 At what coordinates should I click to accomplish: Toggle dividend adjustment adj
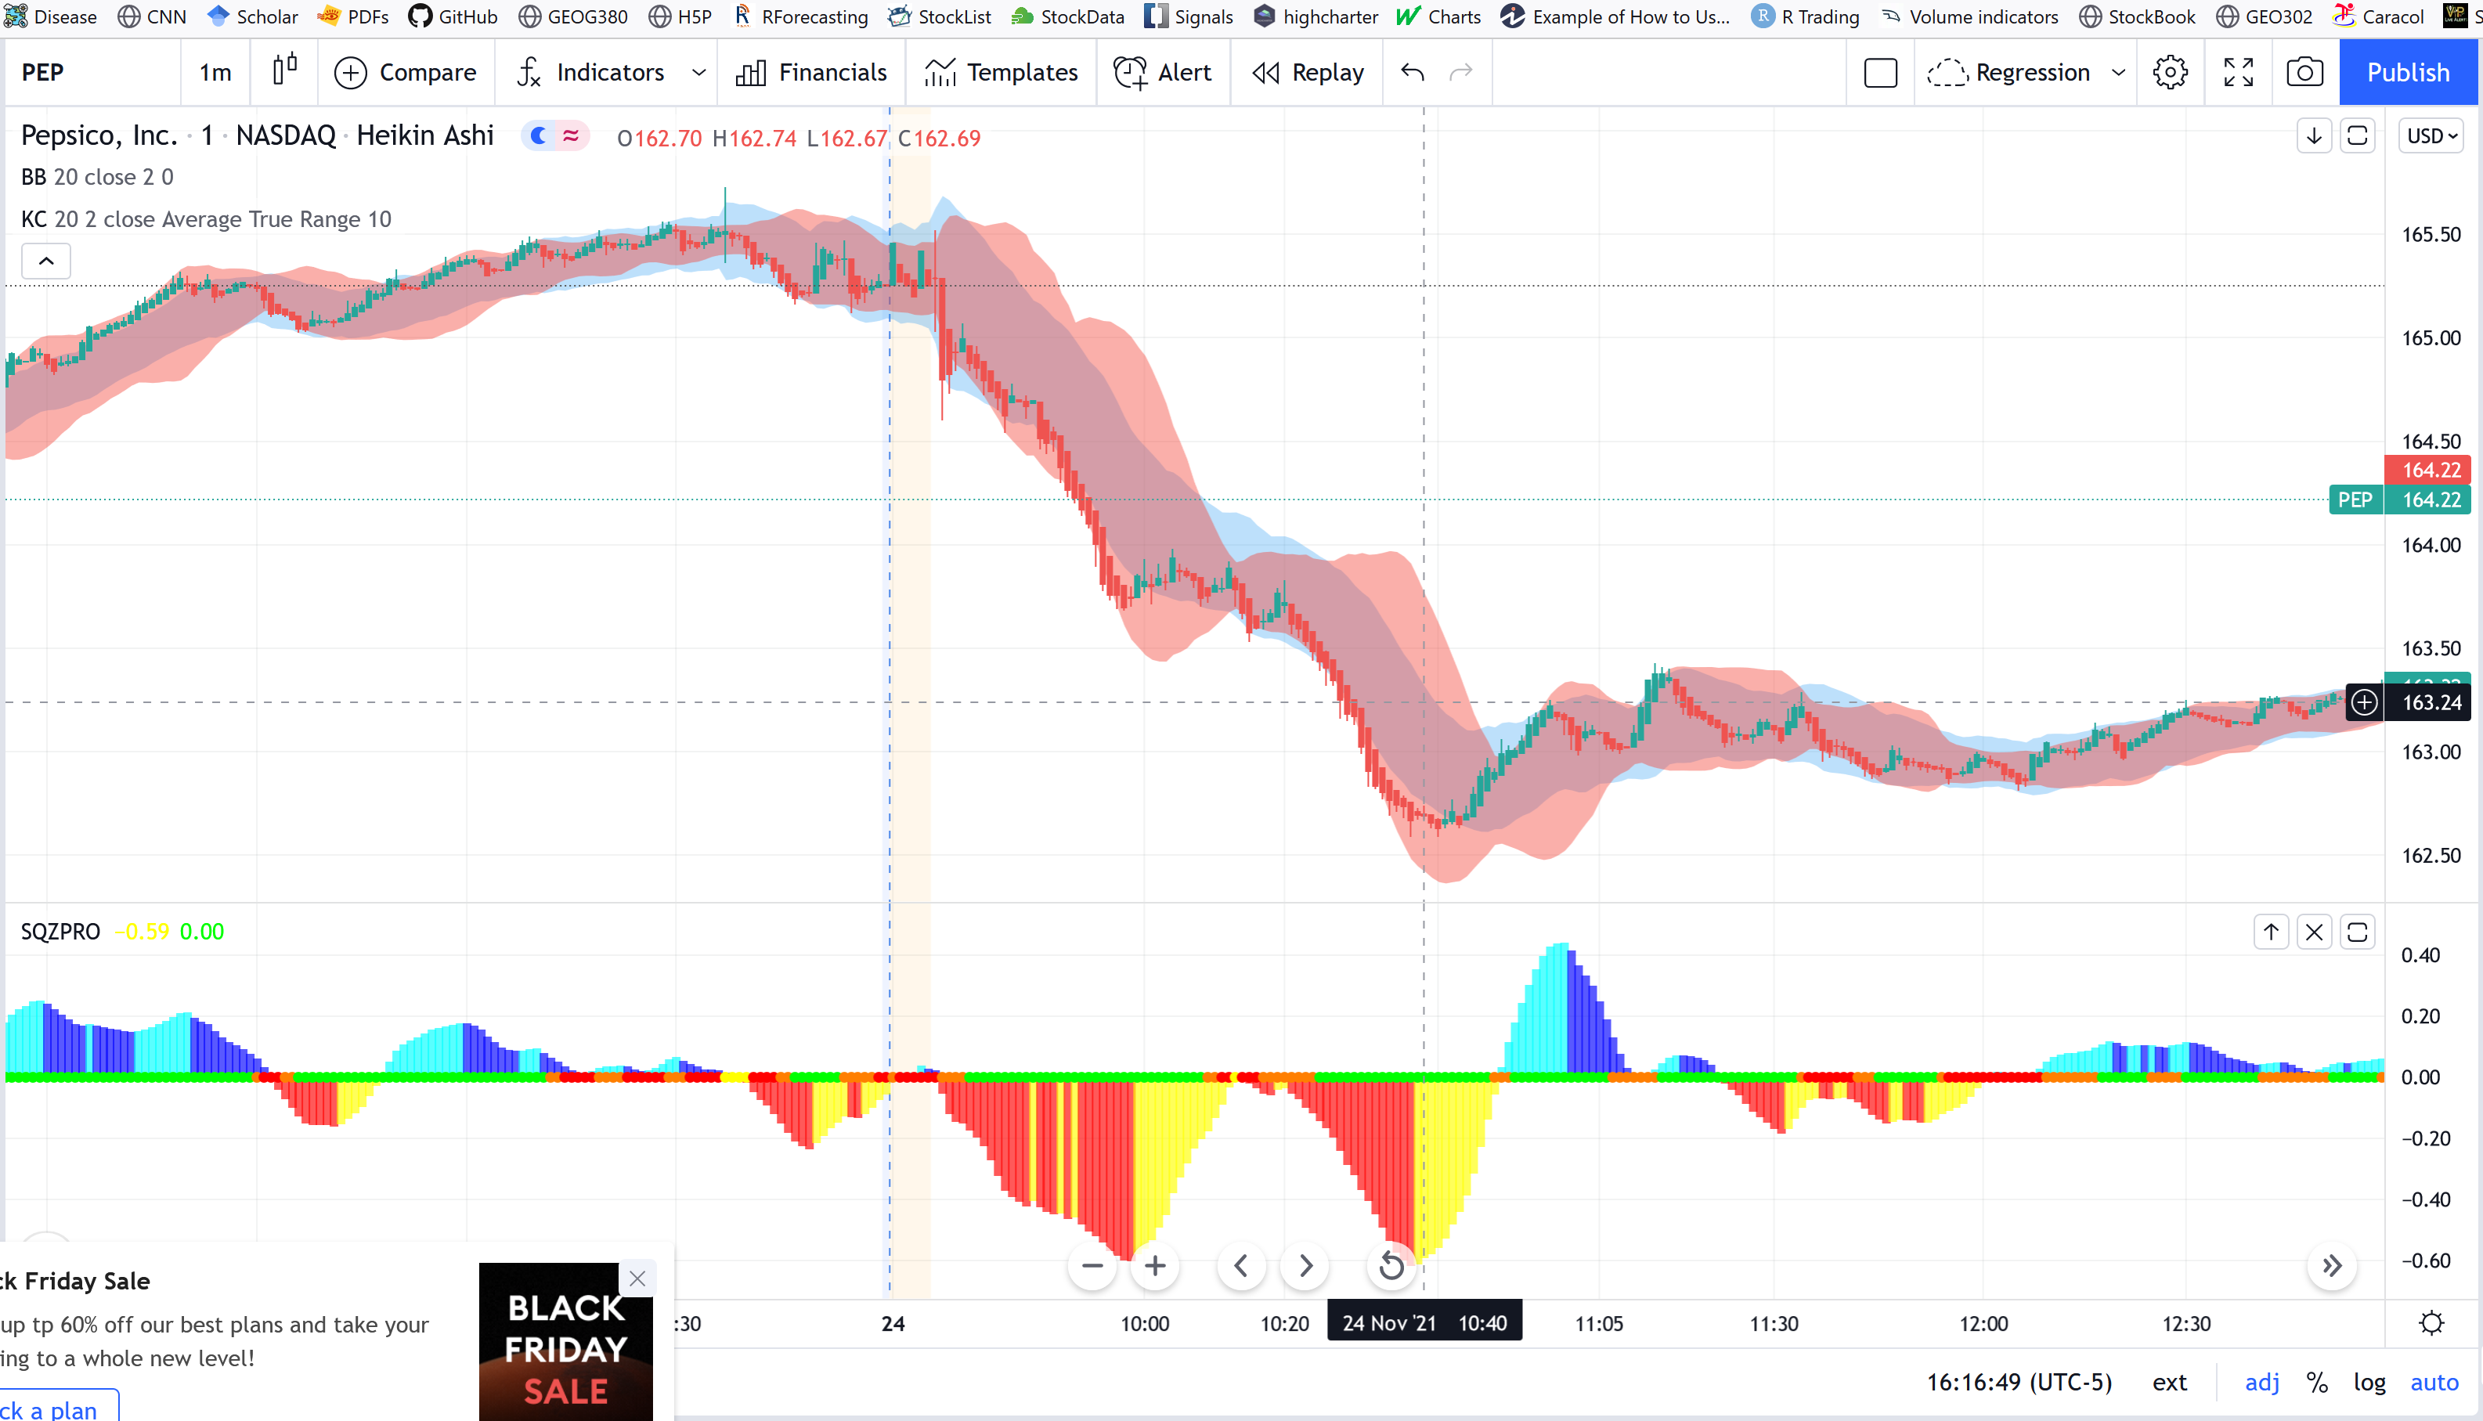pyautogui.click(x=2262, y=1382)
